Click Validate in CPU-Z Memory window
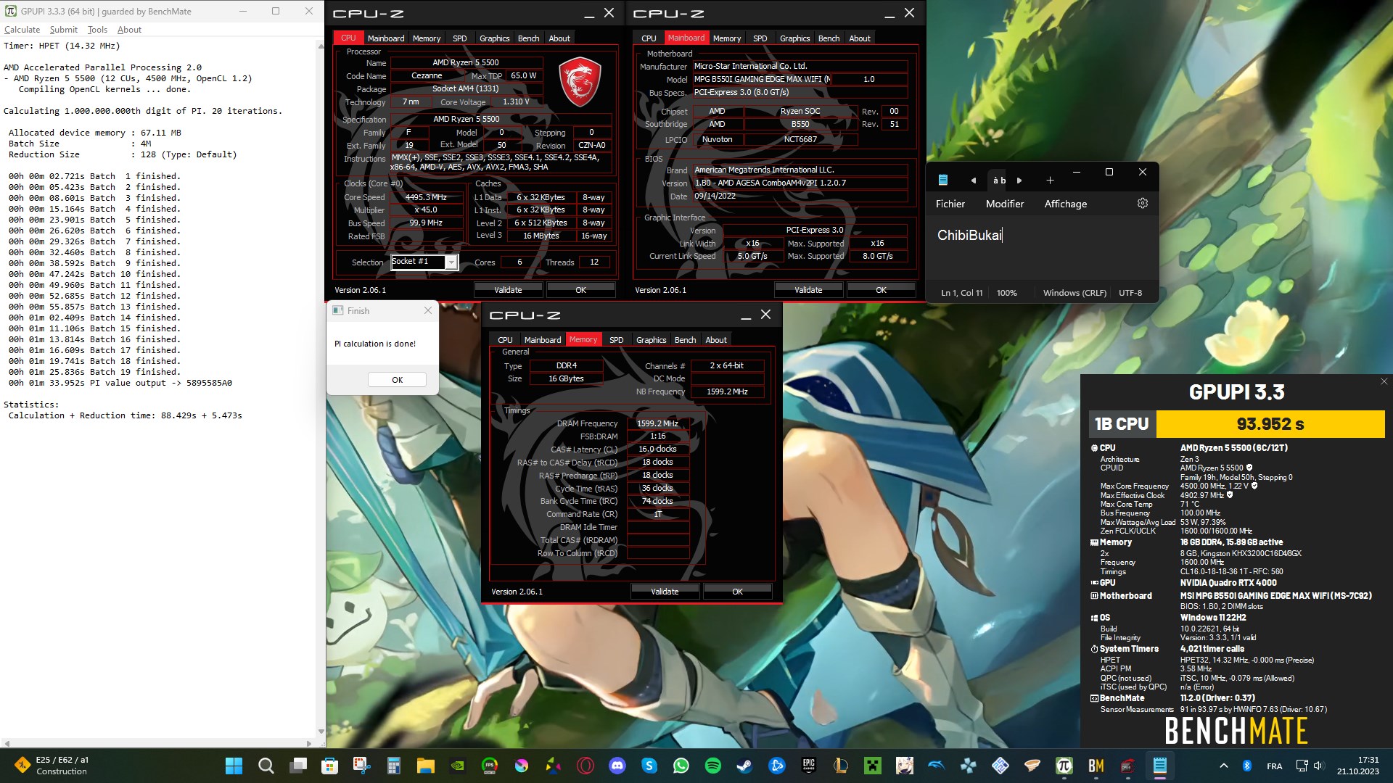The image size is (1393, 783). (665, 591)
